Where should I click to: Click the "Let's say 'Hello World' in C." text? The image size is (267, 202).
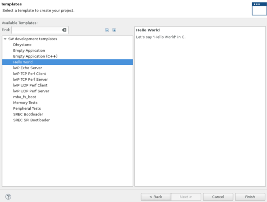coord(161,37)
